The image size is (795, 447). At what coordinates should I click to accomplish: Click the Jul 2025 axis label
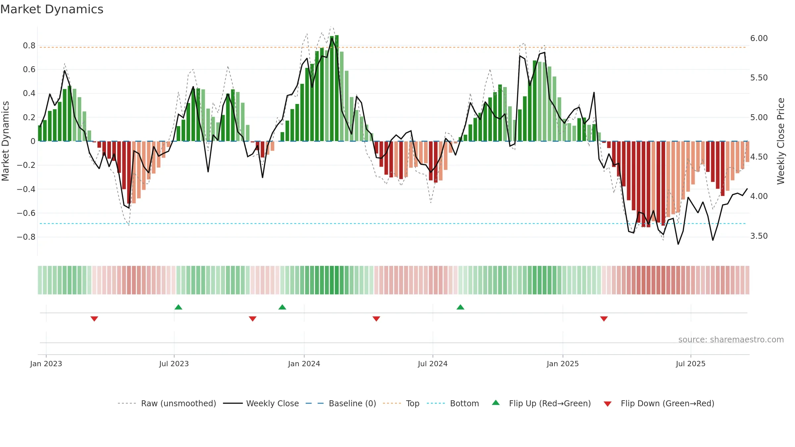(691, 364)
